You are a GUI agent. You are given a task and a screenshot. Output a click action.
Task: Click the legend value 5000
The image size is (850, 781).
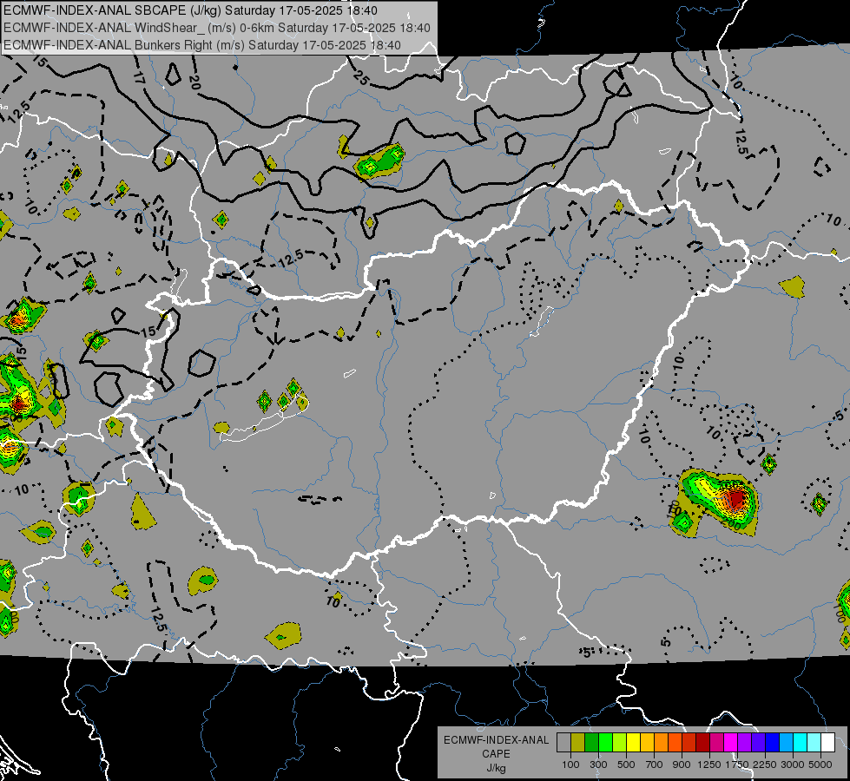pos(820,765)
